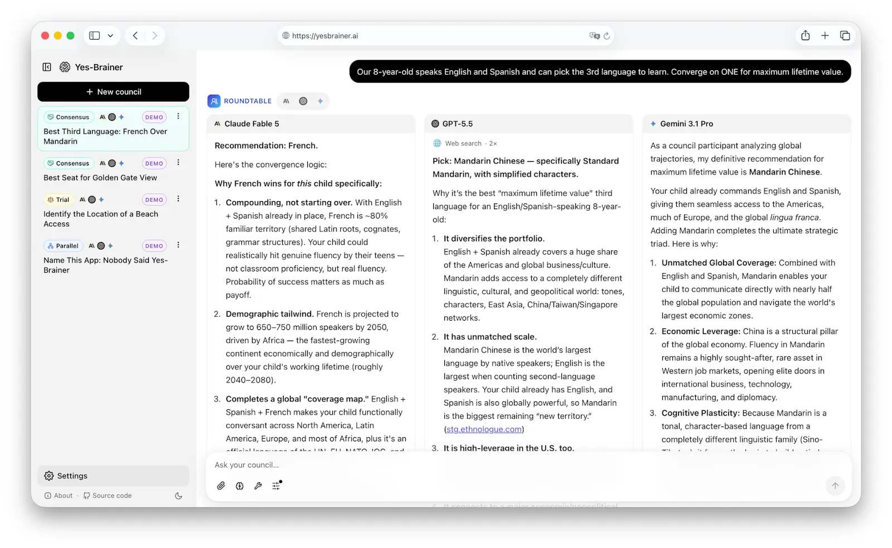Image resolution: width=892 pixels, height=548 pixels.
Task: Toggle dark mode with the moon icon
Action: tap(178, 496)
